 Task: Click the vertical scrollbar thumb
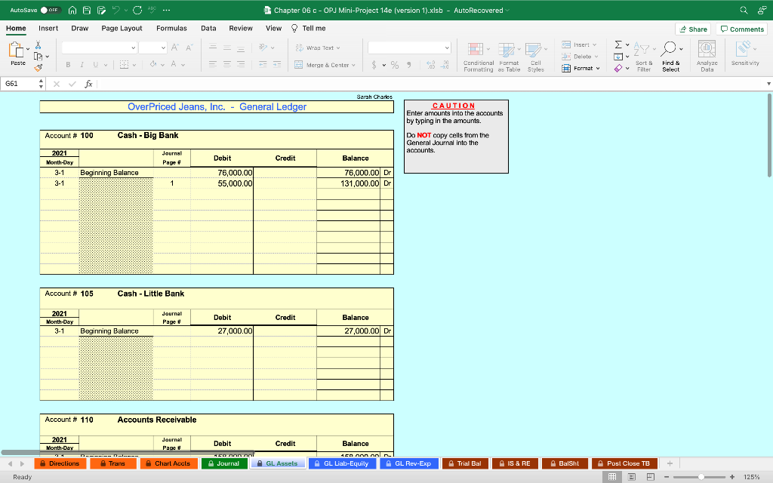(769, 135)
